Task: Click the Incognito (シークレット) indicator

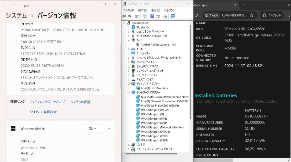Action: click(x=272, y=15)
